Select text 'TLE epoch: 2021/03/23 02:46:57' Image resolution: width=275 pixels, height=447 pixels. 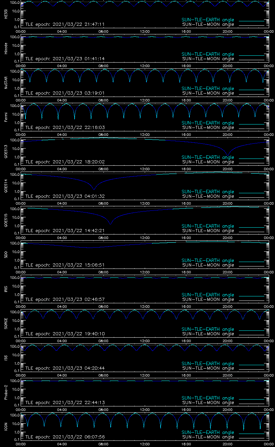click(65, 299)
